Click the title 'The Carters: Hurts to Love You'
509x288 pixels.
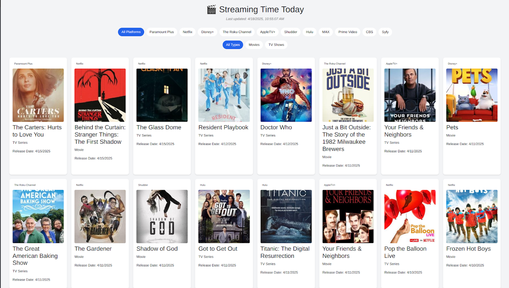[37, 131]
